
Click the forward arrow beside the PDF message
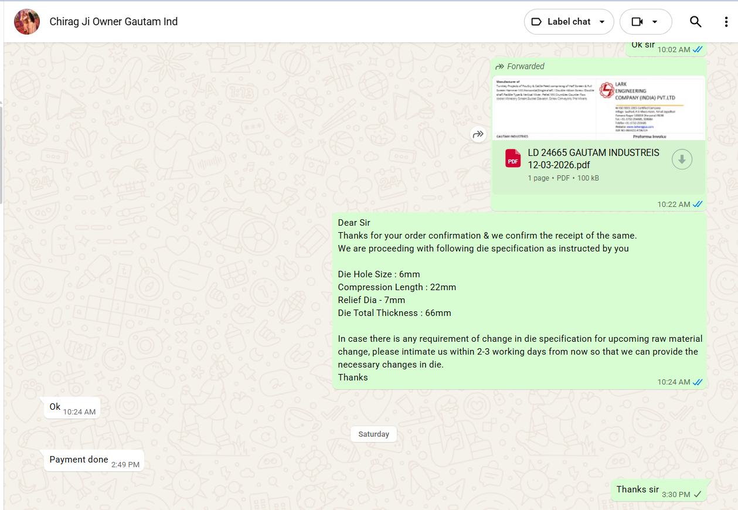478,135
